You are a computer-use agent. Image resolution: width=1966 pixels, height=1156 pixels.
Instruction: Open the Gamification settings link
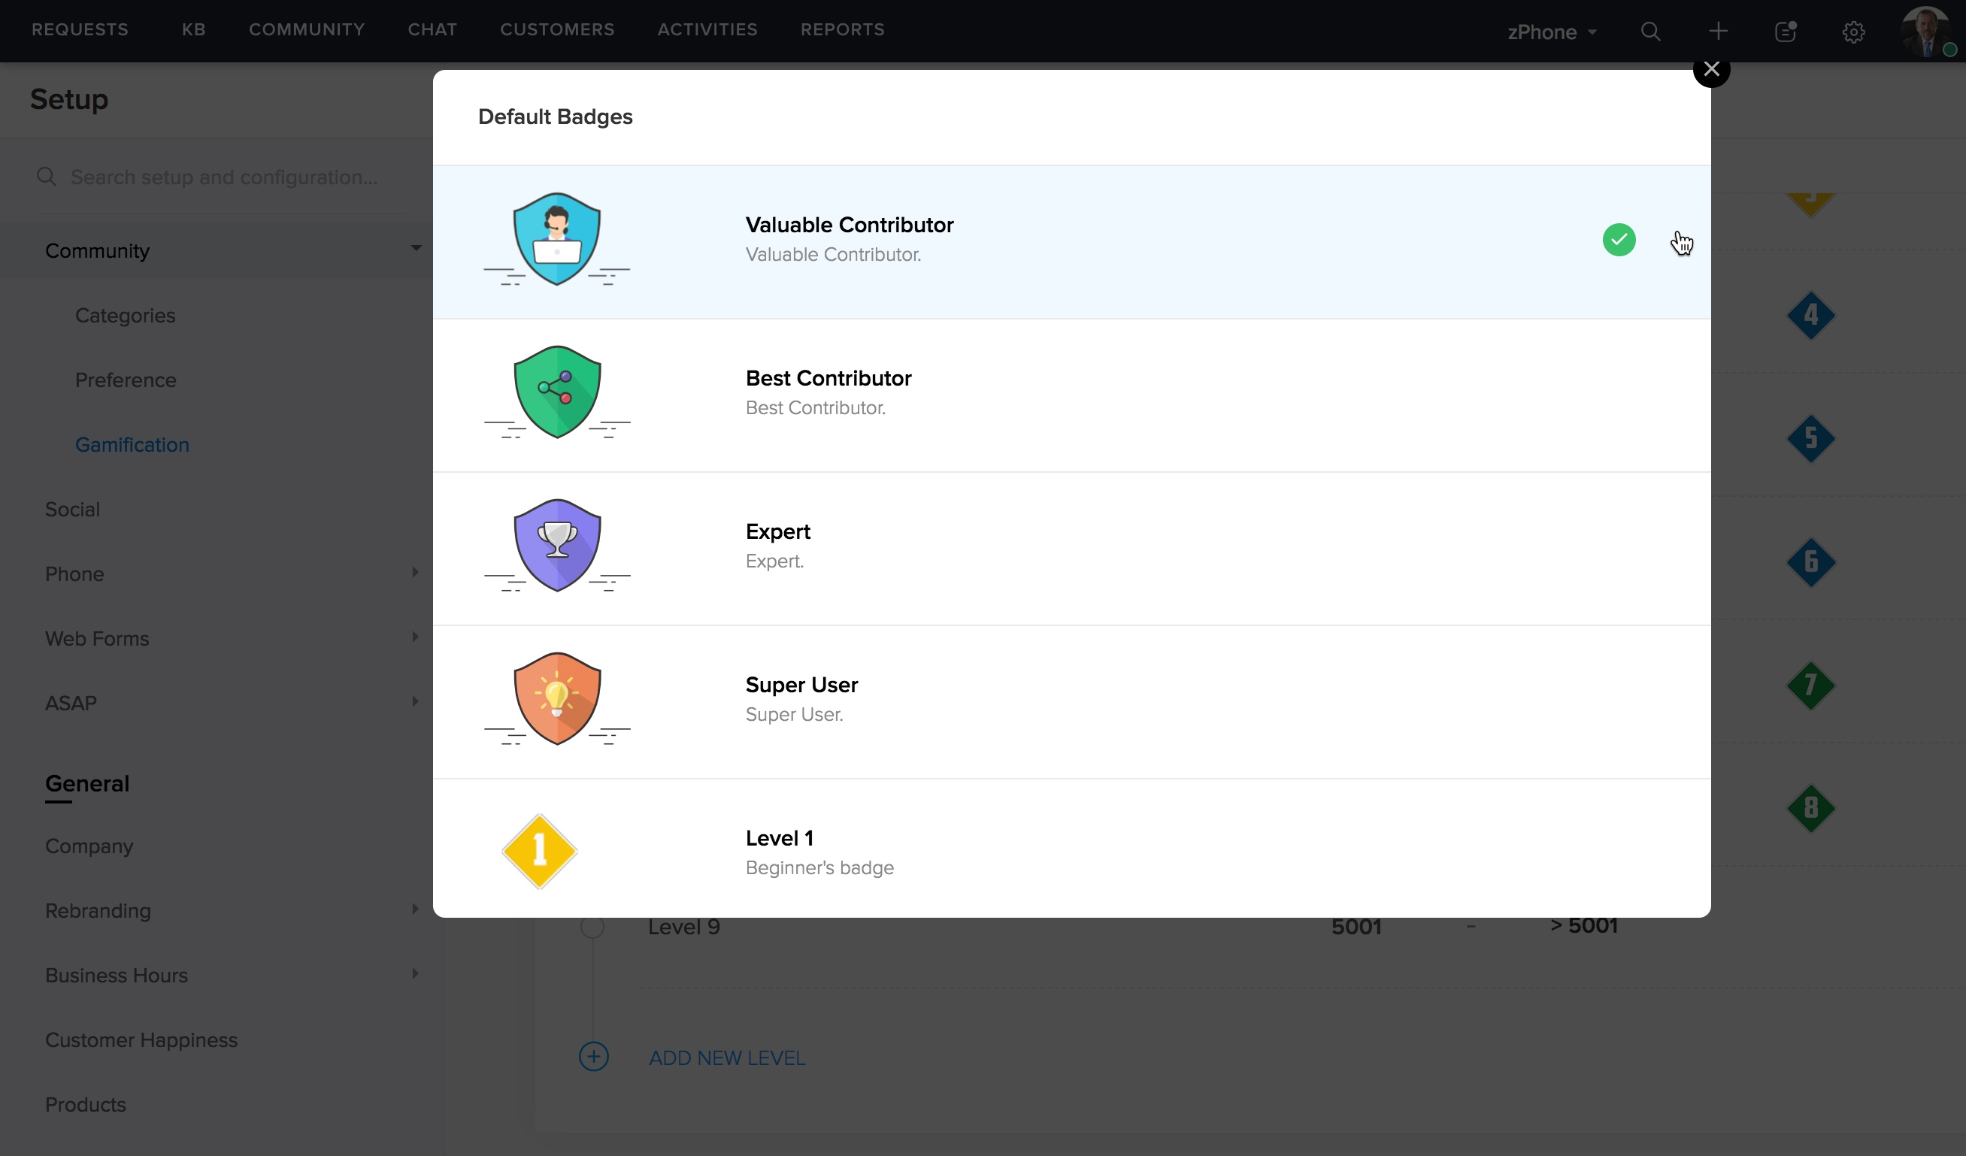[132, 445]
